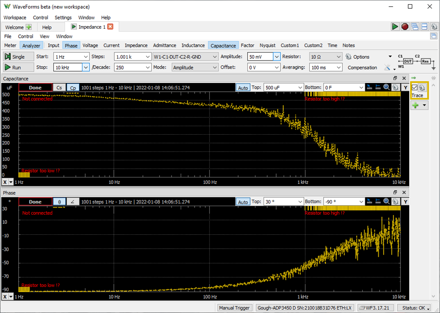Click the Capacitance plot X axis button
The image size is (440, 313).
click(x=5, y=182)
